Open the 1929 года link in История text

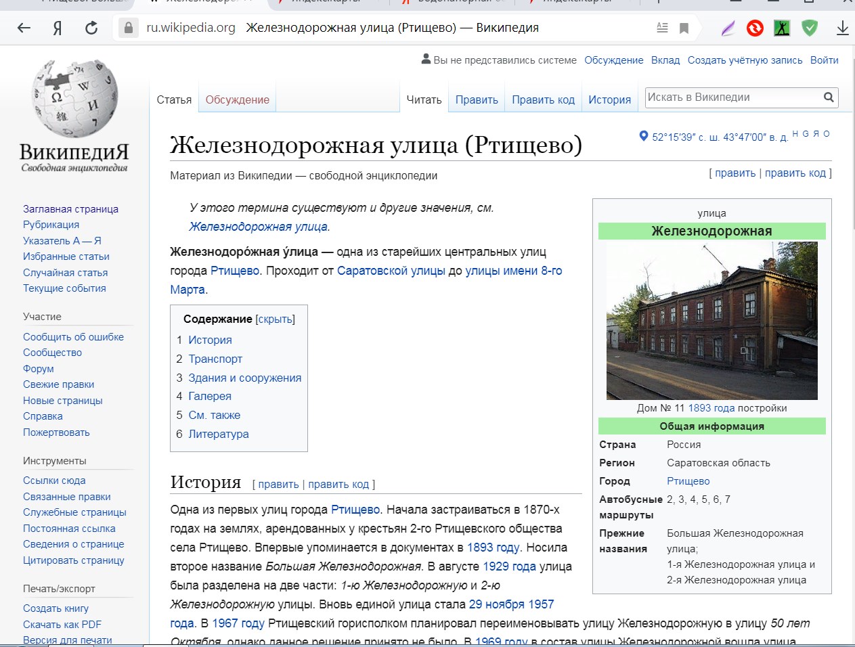(x=509, y=566)
